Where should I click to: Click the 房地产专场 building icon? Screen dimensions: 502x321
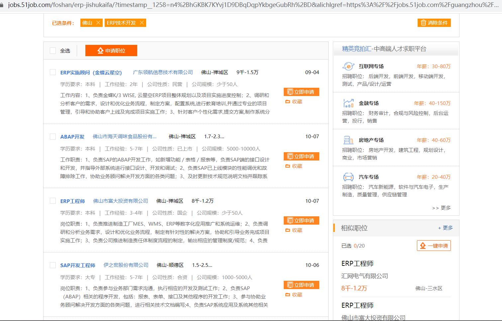[x=348, y=140]
